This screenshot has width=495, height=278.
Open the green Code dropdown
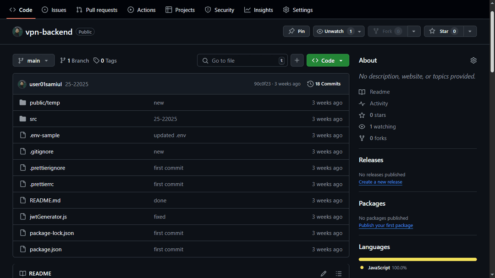[328, 60]
